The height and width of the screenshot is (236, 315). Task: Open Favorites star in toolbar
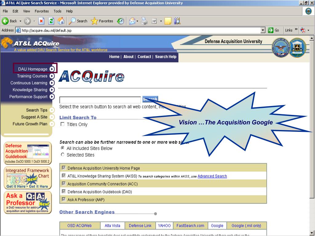tap(94, 21)
